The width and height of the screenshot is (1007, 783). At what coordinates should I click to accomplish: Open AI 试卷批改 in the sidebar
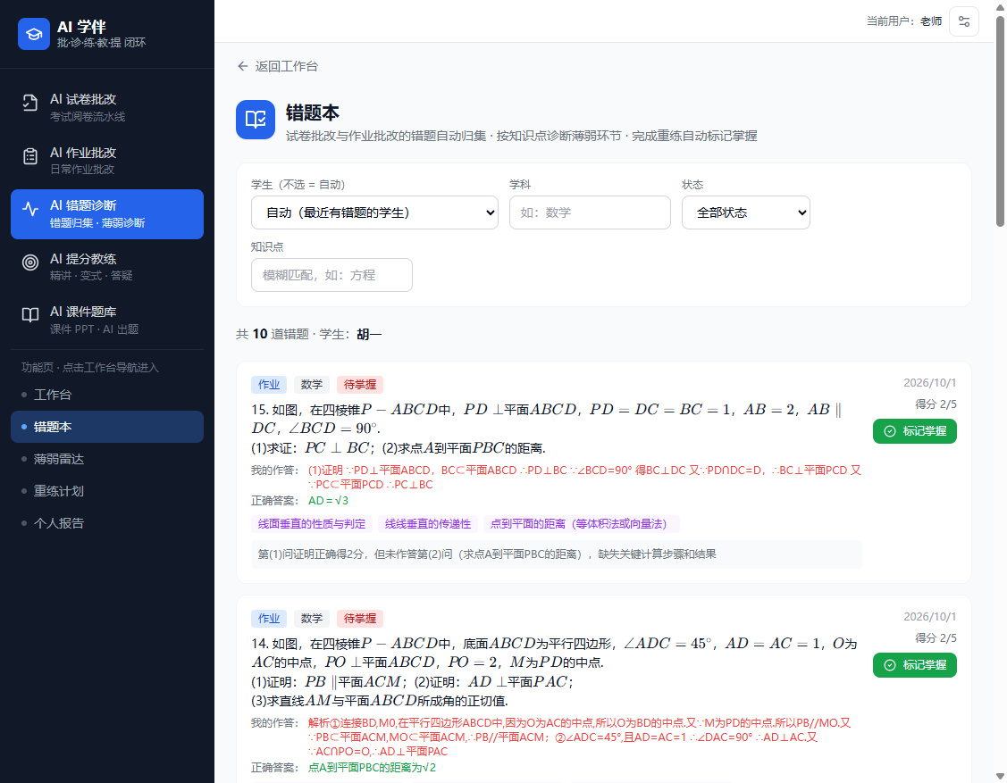[107, 108]
